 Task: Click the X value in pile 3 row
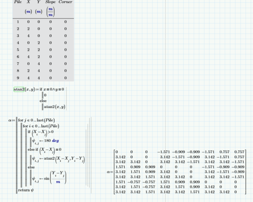pyautogui.click(x=28, y=36)
